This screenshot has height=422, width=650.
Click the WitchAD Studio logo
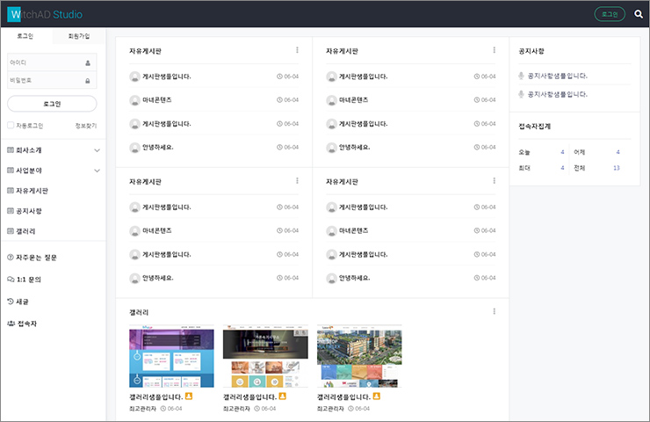click(x=45, y=15)
